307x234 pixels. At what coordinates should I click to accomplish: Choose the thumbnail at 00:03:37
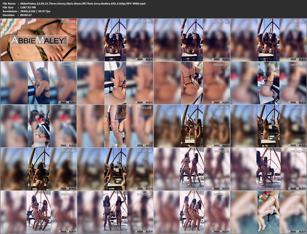39,212
